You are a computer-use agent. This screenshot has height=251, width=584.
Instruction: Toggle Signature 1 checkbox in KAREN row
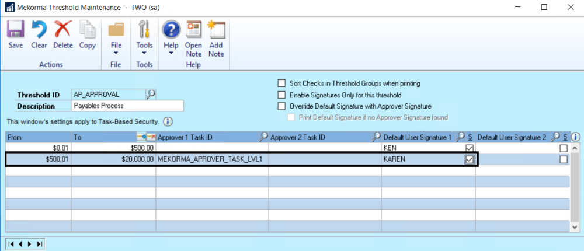click(470, 159)
